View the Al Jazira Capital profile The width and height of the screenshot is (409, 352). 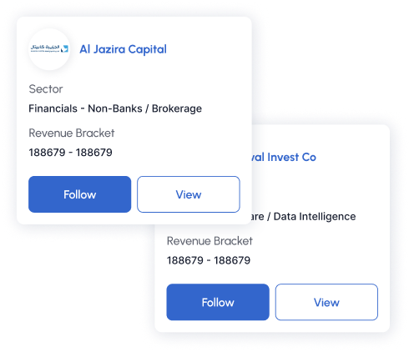click(189, 194)
